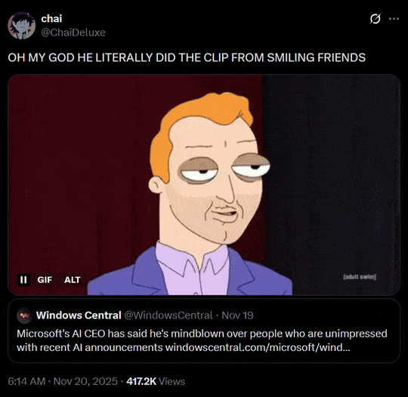Image resolution: width=408 pixels, height=397 pixels.
Task: Click the display name chai
Action: pyautogui.click(x=51, y=18)
